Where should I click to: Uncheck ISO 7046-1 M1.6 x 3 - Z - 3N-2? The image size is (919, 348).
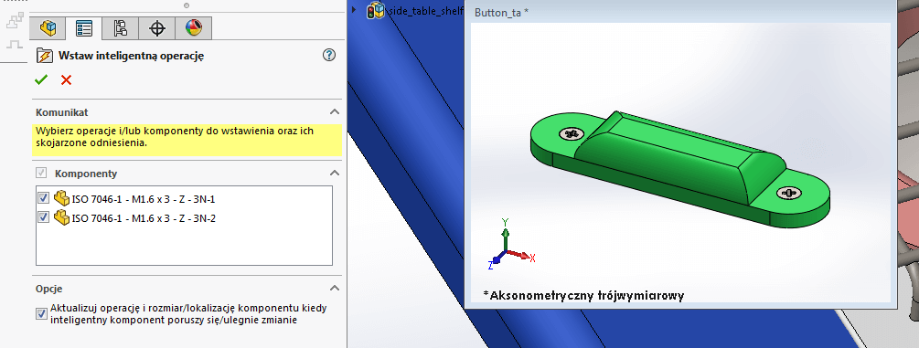pyautogui.click(x=43, y=217)
